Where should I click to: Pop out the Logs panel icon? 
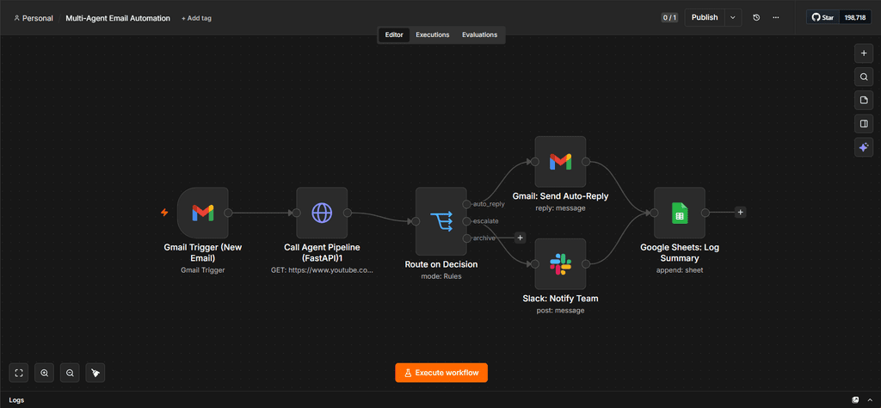[855, 400]
